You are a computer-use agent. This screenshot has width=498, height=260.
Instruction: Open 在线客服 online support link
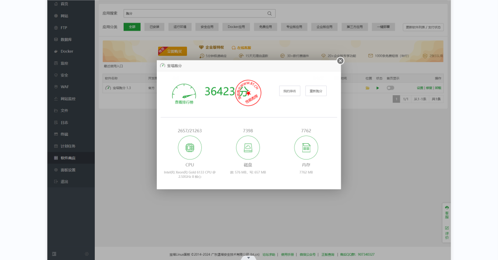click(x=242, y=48)
